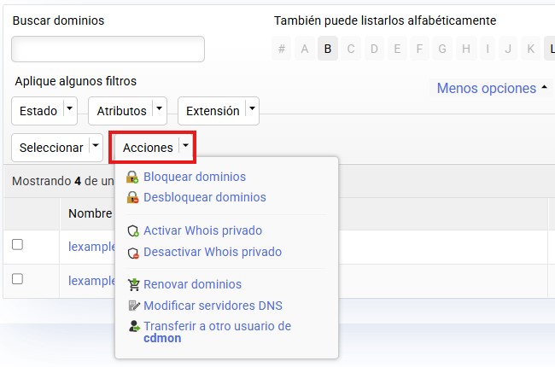
Task: Tick the checkbox of the second domain row
Action: click(17, 279)
